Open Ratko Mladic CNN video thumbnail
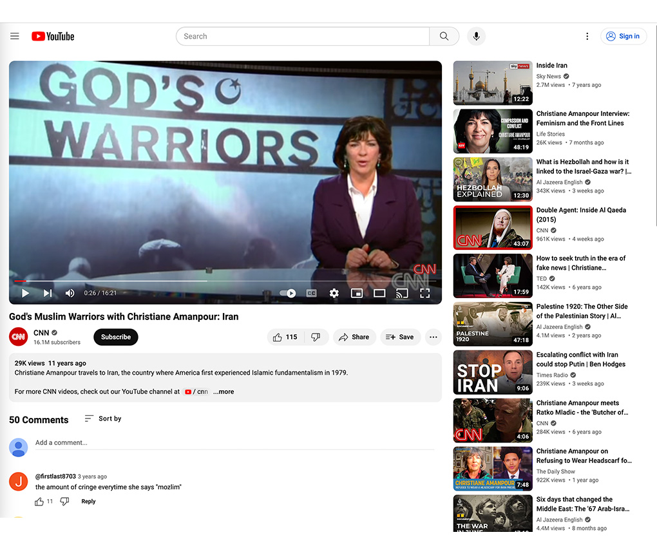 (x=493, y=420)
